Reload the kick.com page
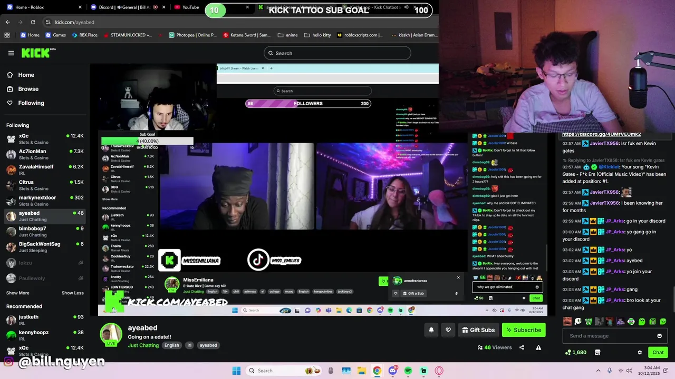This screenshot has width=675, height=379. (x=33, y=22)
